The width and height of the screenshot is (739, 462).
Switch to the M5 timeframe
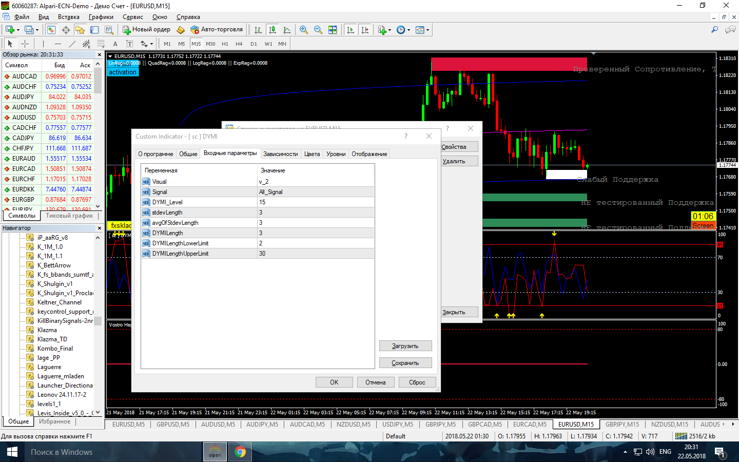(x=182, y=44)
